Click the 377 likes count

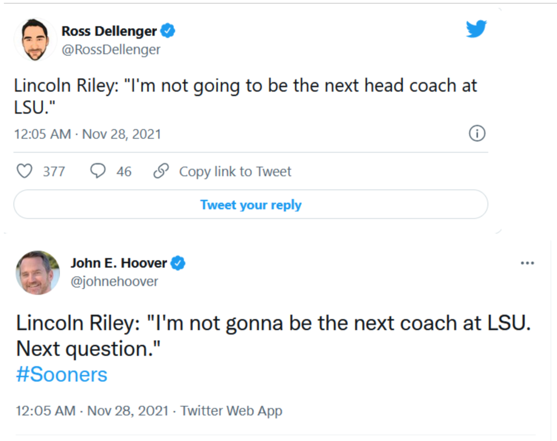pyautogui.click(x=54, y=172)
